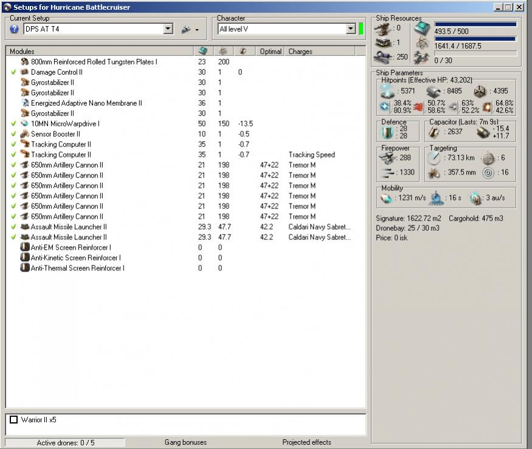The width and height of the screenshot is (532, 449).
Task: Sort by the Optimal column header
Action: click(x=271, y=52)
